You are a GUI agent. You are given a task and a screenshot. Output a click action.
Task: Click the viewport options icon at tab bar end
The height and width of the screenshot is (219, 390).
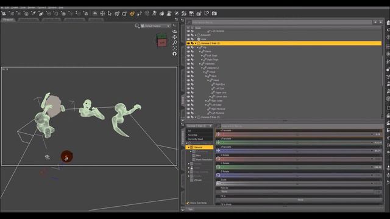pyautogui.click(x=177, y=19)
